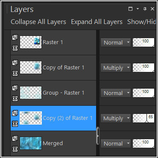Viewport: 158px width, 158px height.
Task: Hide the Raster 1 layer with its eye icon
Action: tap(15, 48)
